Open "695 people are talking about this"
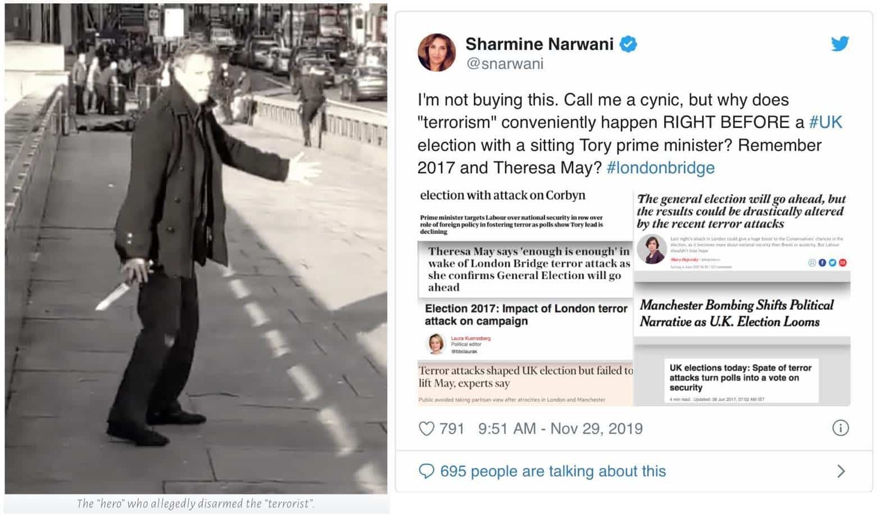Screen dimensions: 881x516 pos(553,471)
